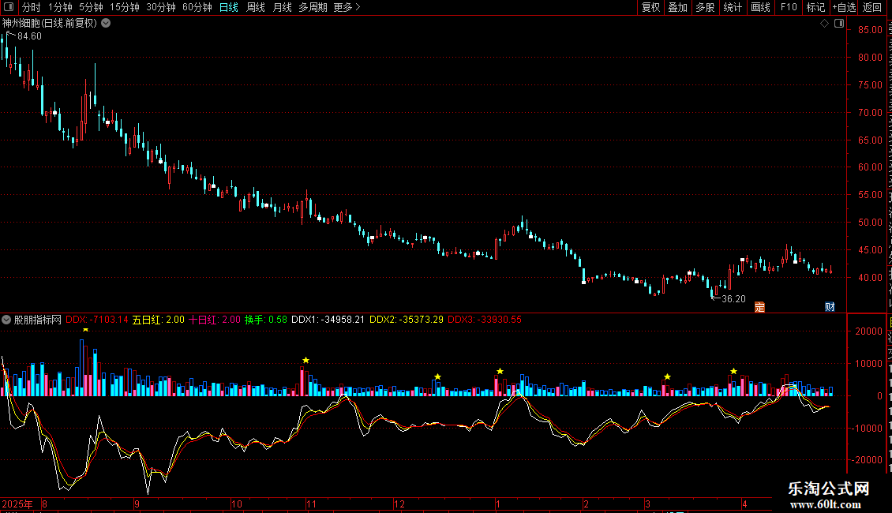
Task: Click the star signal near March
Action: pos(667,376)
